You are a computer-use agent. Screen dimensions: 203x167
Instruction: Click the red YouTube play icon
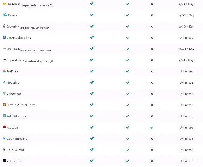pos(4,127)
